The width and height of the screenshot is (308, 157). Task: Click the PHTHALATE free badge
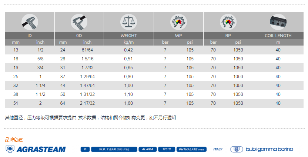pyautogui.click(x=191, y=149)
